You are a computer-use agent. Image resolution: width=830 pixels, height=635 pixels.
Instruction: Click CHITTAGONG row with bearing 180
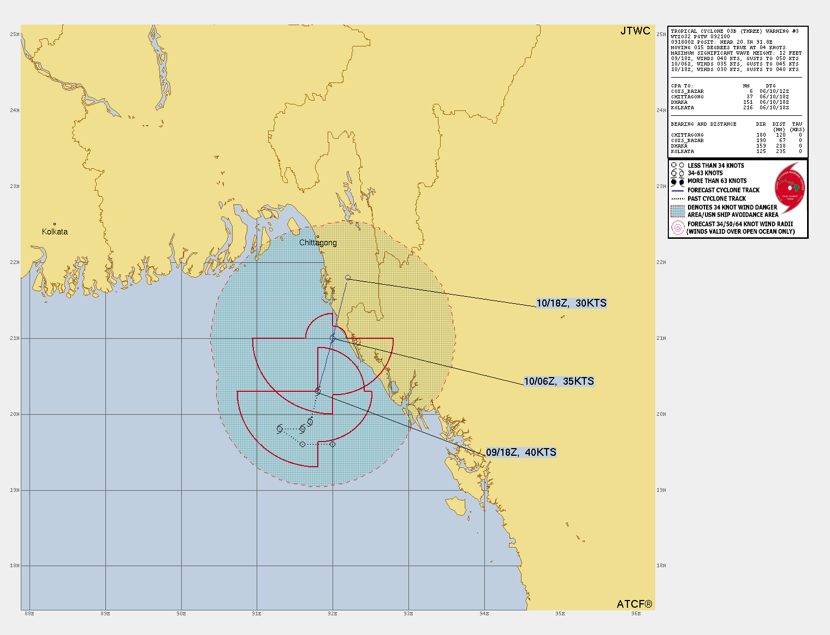point(736,135)
